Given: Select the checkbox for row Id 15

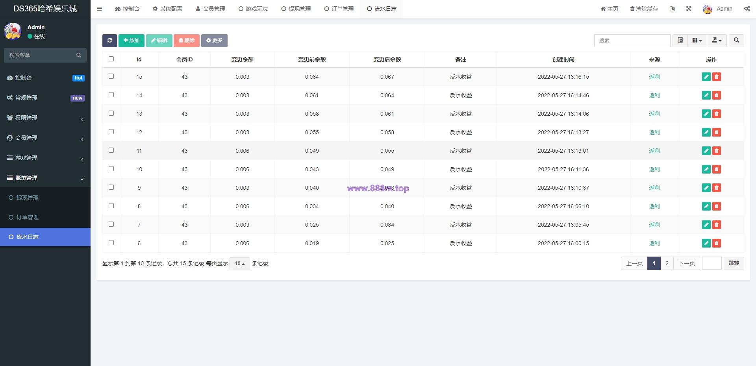Looking at the screenshot, I should click(x=111, y=76).
